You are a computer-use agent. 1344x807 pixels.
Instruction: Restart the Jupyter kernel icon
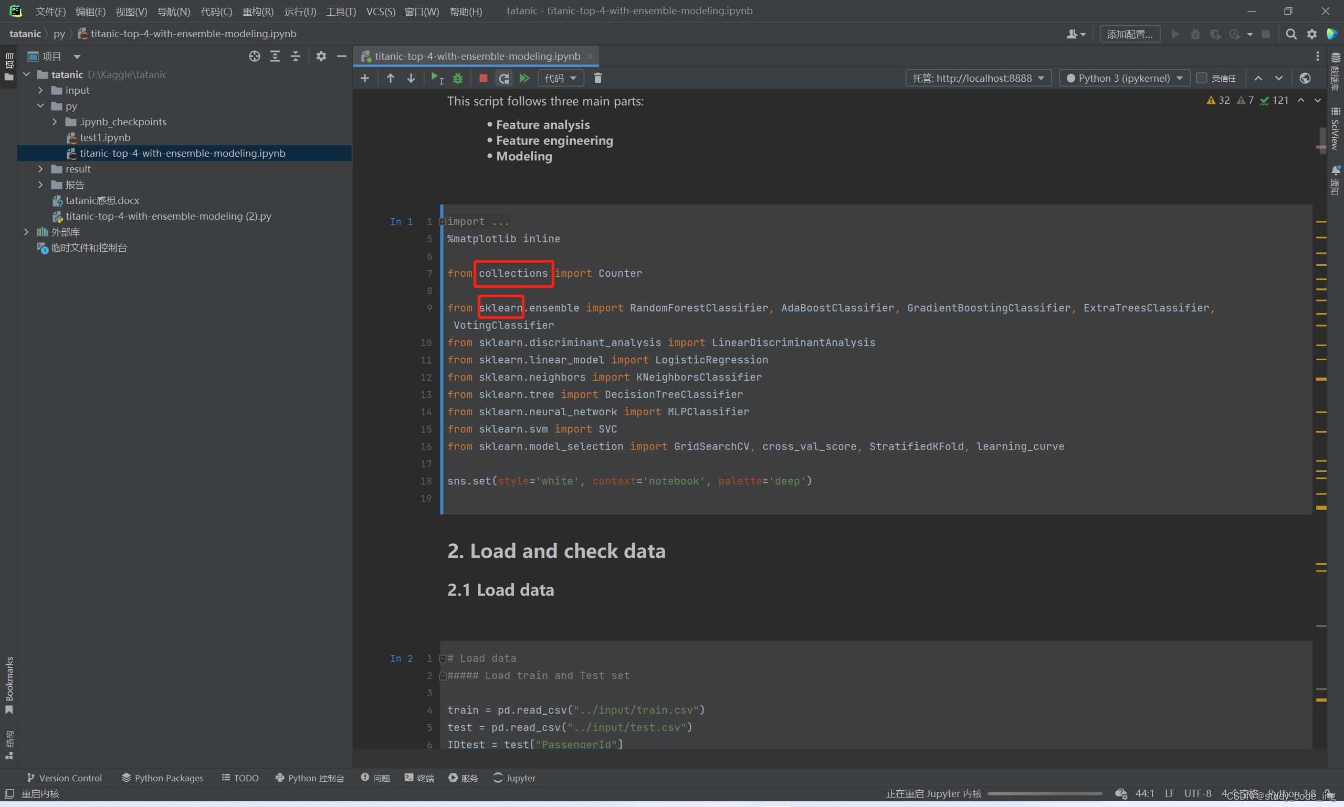503,78
